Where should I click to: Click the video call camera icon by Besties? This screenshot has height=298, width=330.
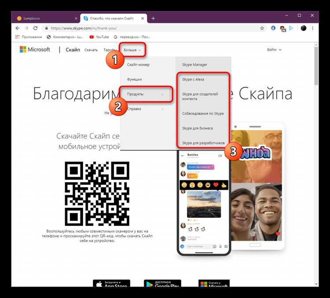click(x=220, y=156)
